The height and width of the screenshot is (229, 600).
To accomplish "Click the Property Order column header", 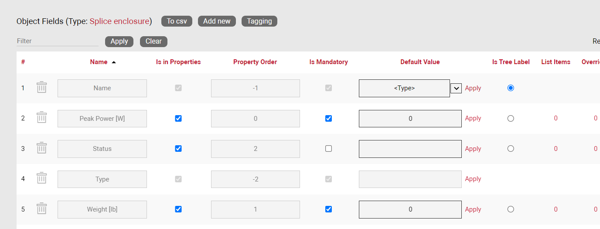I will coord(255,62).
